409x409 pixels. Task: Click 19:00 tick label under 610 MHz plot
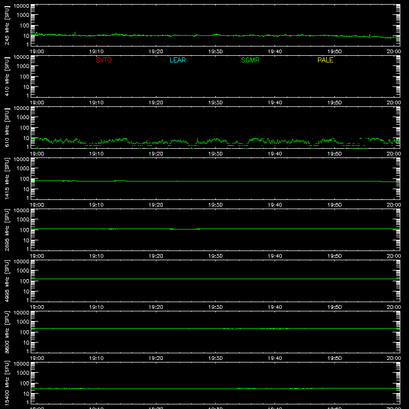click(37, 154)
